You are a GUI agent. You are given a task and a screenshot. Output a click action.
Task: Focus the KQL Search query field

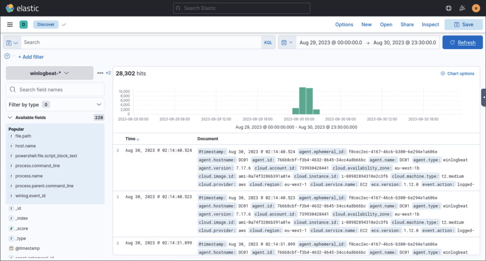[141, 42]
